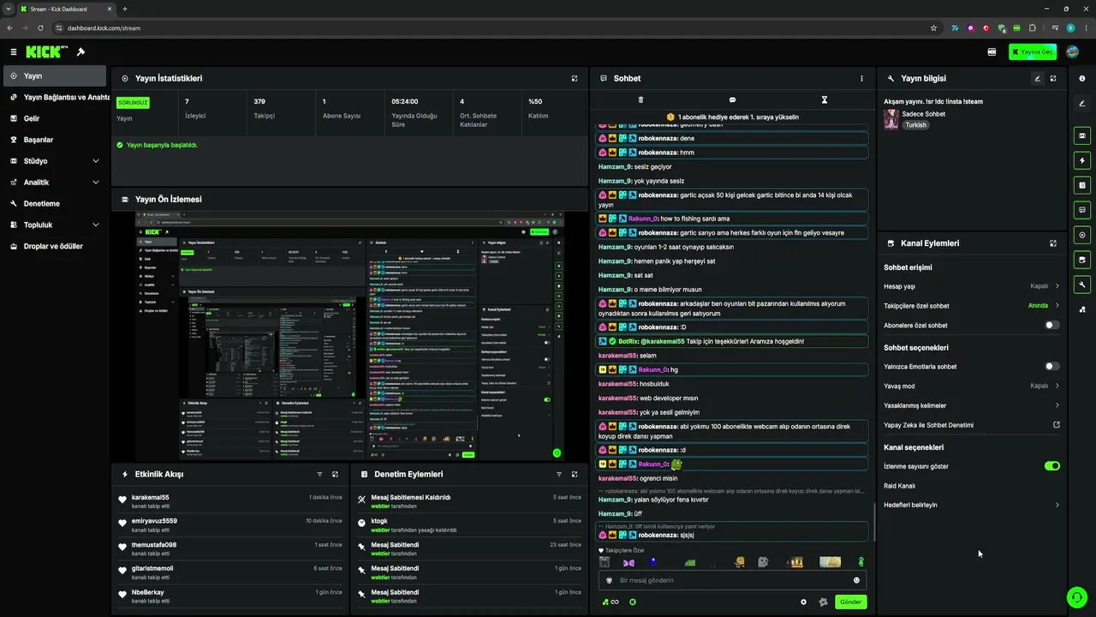Click the Turkish language tag in Yayın bilgisi
The height and width of the screenshot is (617, 1096).
pos(916,125)
